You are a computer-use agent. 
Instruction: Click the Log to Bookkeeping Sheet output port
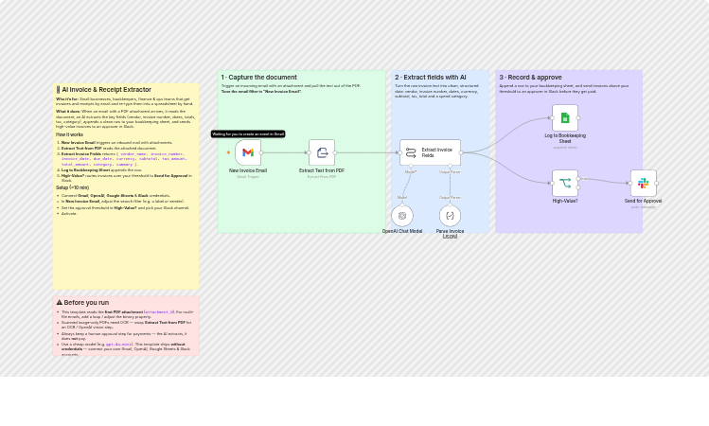578,118
